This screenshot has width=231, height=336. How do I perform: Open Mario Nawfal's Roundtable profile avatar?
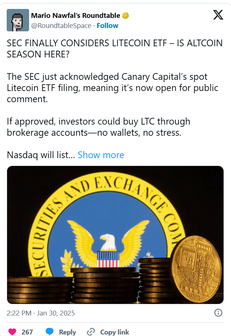click(x=18, y=20)
